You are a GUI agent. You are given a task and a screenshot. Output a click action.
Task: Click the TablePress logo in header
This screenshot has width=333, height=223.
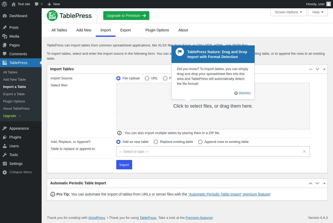tap(69, 16)
